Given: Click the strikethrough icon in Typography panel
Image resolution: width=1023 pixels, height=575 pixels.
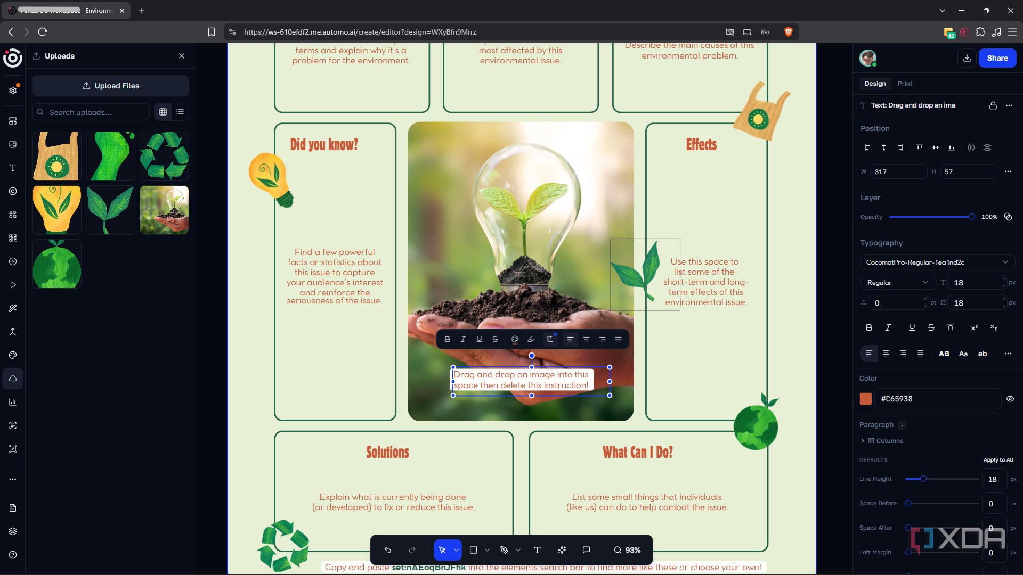Looking at the screenshot, I should (931, 327).
